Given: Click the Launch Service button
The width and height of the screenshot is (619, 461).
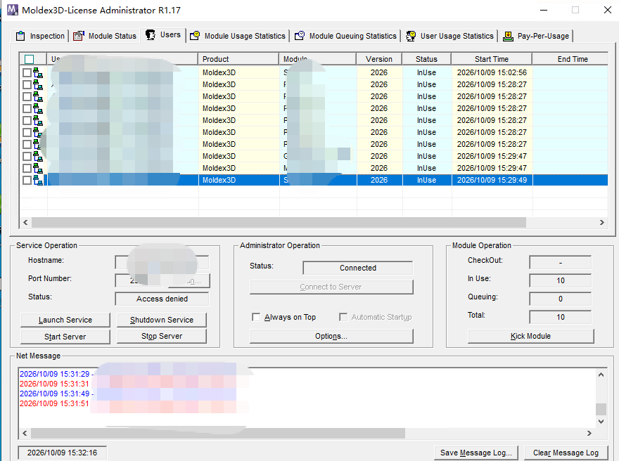Looking at the screenshot, I should point(65,320).
